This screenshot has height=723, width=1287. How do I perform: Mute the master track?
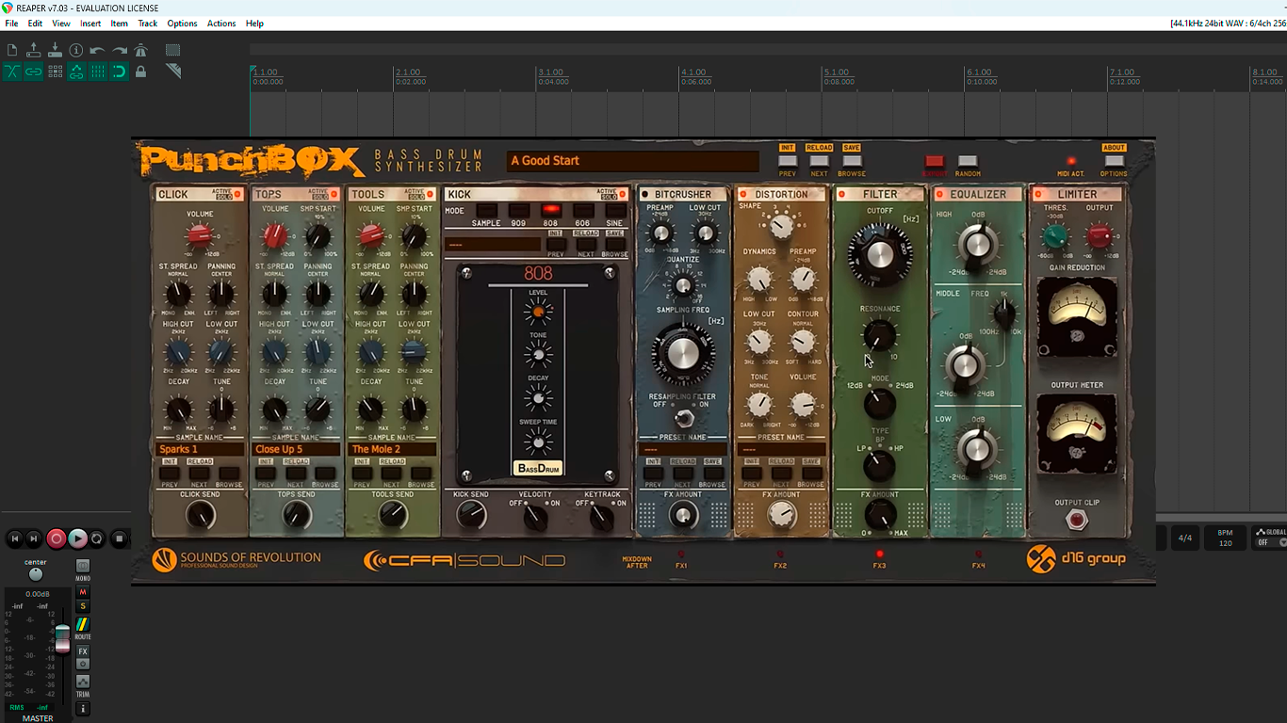tap(83, 592)
